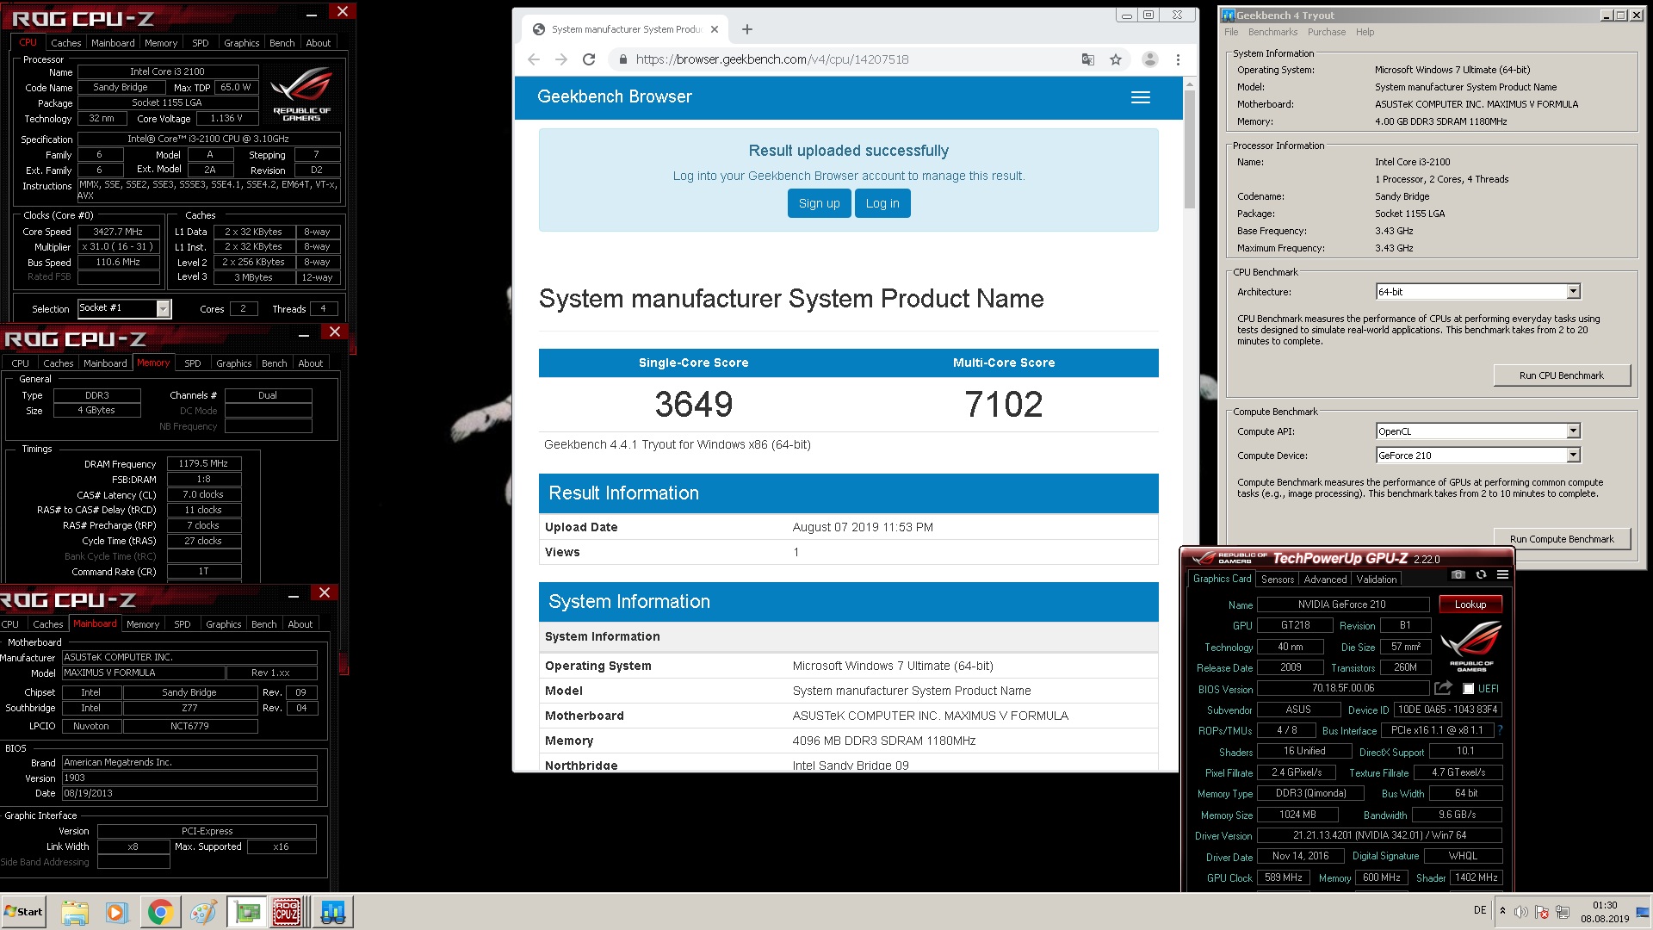The height and width of the screenshot is (930, 1653).
Task: Click the multi-core score 7102
Action: click(x=1003, y=404)
